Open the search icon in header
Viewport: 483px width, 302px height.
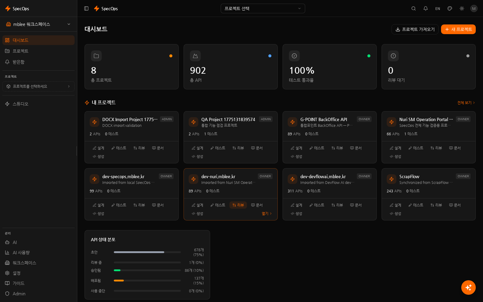pyautogui.click(x=414, y=8)
